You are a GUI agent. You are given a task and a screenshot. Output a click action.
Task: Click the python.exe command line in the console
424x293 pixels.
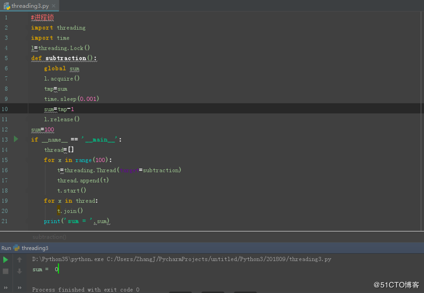tap(182, 259)
